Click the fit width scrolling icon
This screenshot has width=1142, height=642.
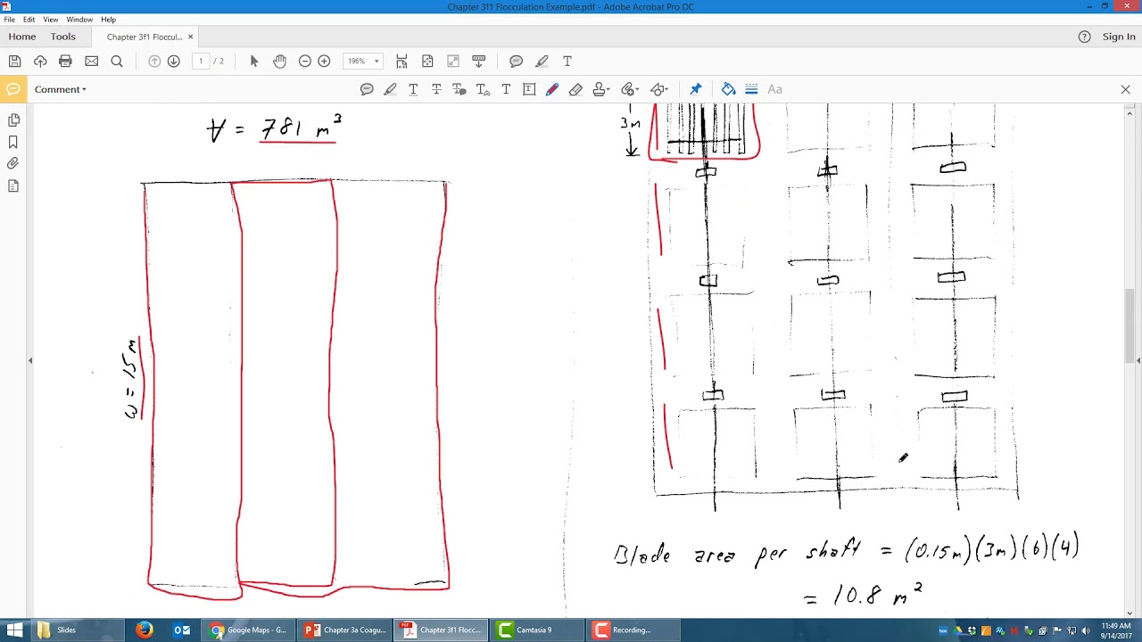pos(401,62)
